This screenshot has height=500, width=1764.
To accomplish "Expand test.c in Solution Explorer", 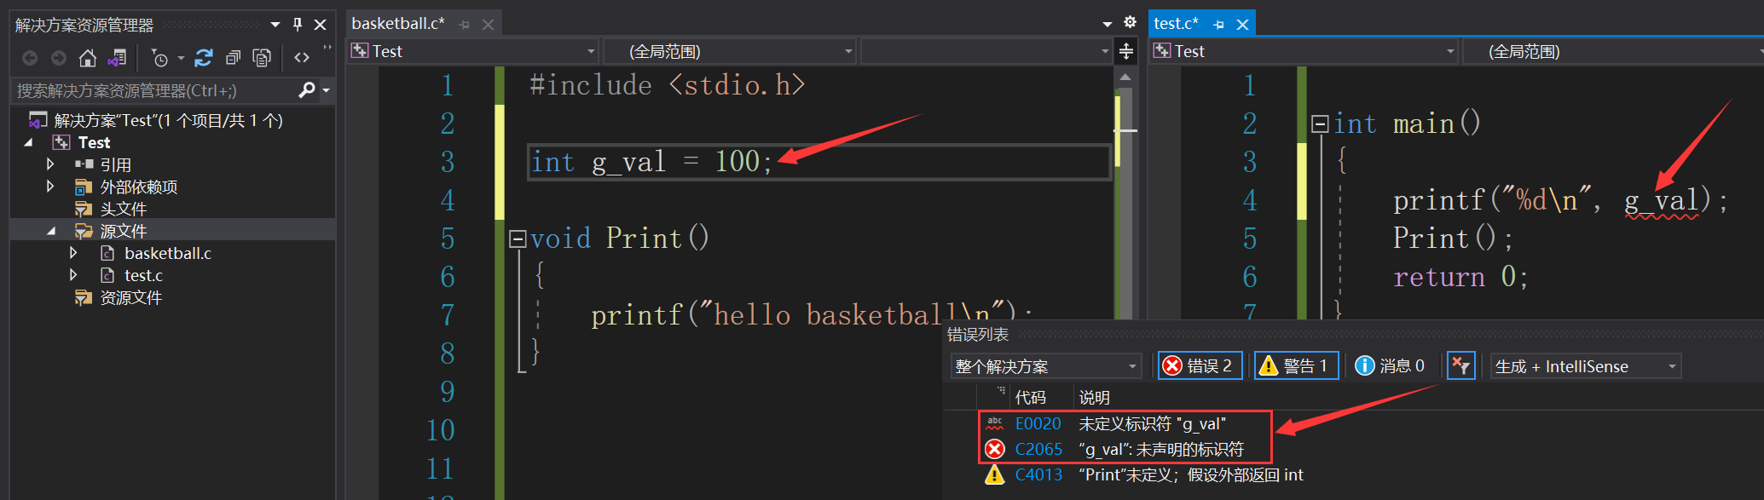I will 73,274.
